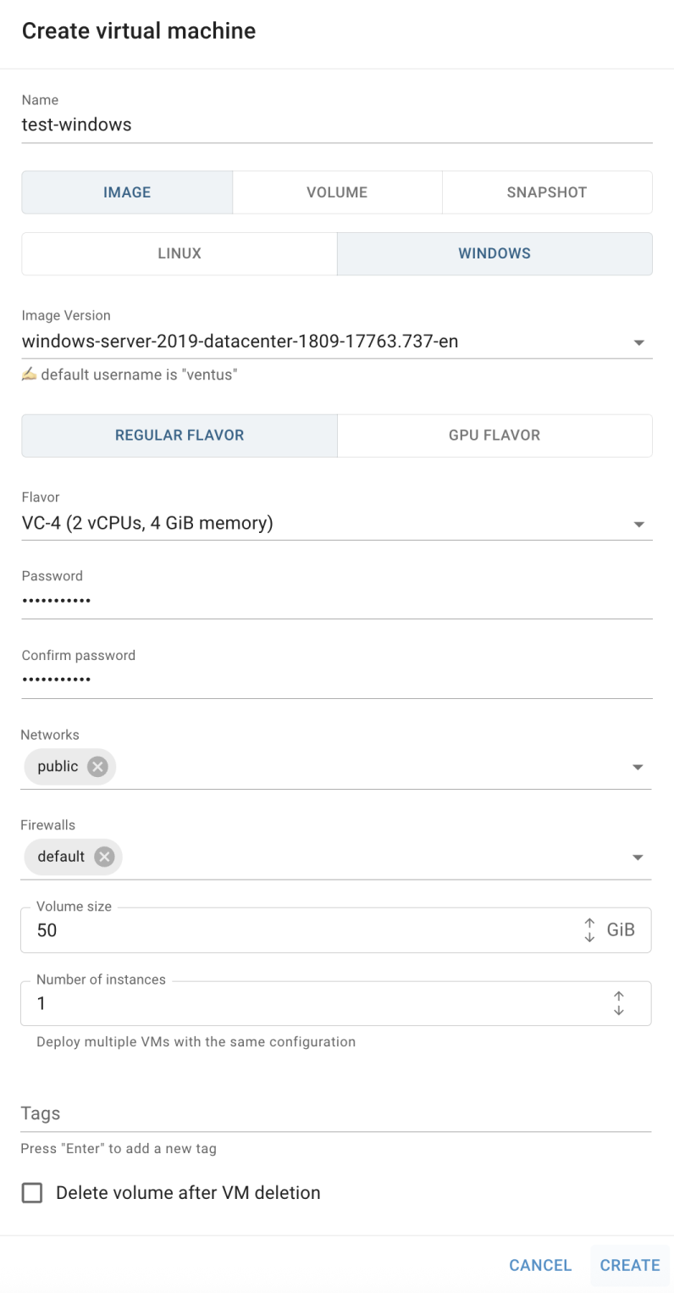Switch to the VOLUME source tab
The width and height of the screenshot is (674, 1293).
(337, 192)
